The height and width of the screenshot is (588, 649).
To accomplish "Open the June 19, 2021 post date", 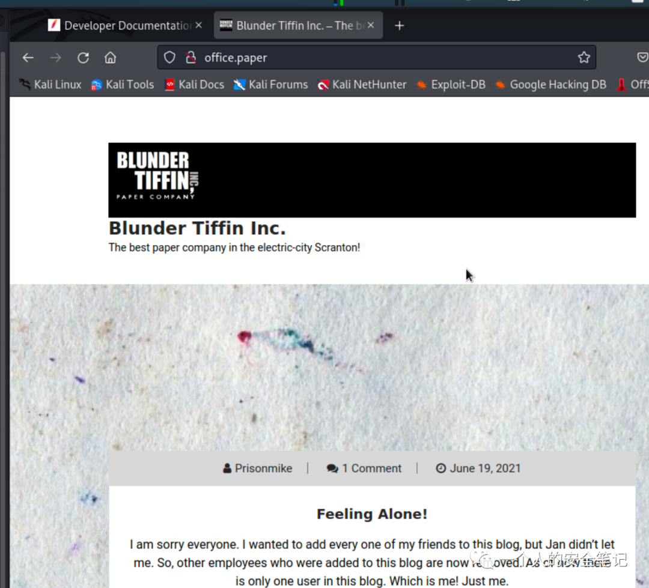I will tap(485, 468).
